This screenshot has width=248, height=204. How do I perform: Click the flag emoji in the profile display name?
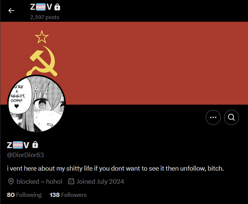coord(18,145)
